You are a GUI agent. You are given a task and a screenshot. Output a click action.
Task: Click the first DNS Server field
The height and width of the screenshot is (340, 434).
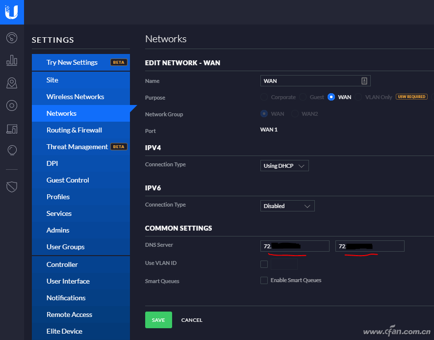click(x=295, y=246)
